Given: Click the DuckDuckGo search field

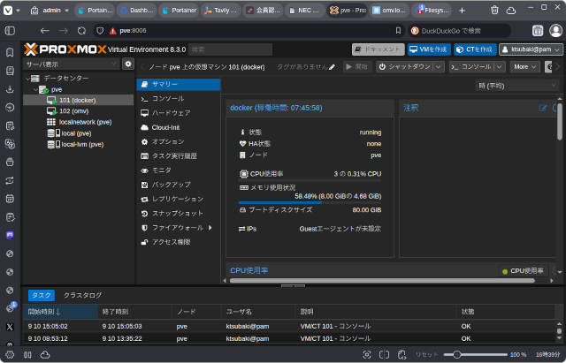Looking at the screenshot, I should [x=459, y=31].
